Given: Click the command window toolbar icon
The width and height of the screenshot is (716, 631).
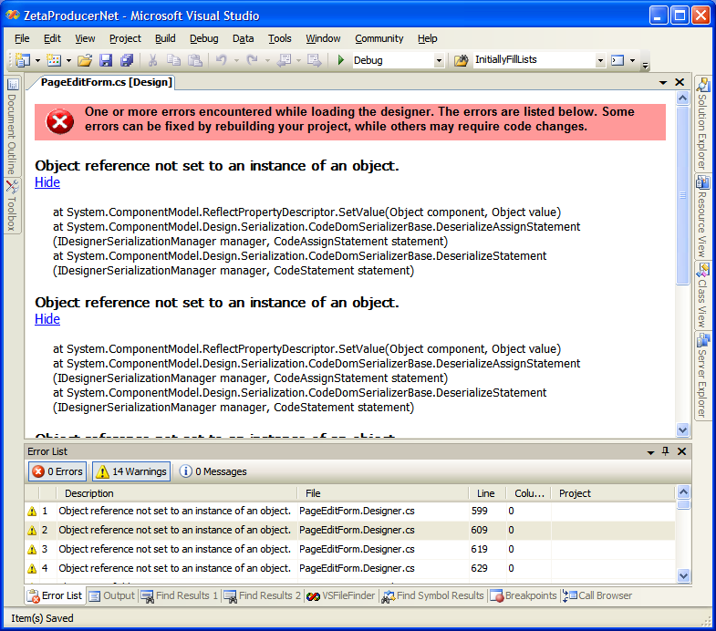Looking at the screenshot, I should tap(617, 60).
